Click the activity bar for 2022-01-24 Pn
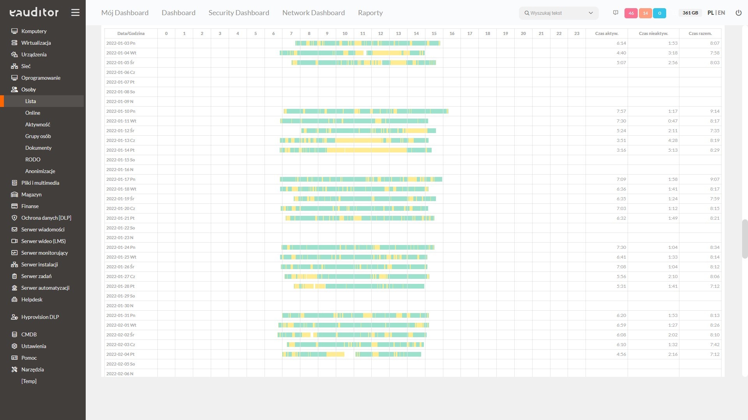Image resolution: width=748 pixels, height=420 pixels. 358,247
